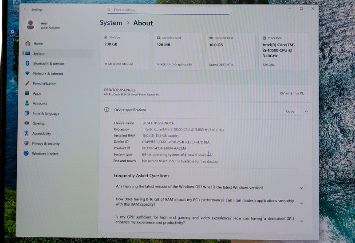Click the Device ID value
355x243 pixels.
point(176,142)
